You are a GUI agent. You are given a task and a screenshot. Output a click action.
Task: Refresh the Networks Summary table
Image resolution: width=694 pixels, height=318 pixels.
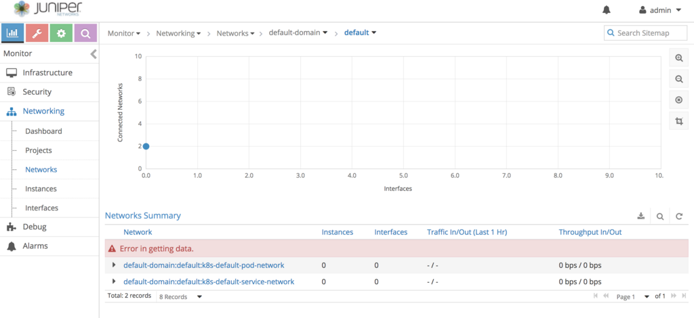click(x=679, y=217)
